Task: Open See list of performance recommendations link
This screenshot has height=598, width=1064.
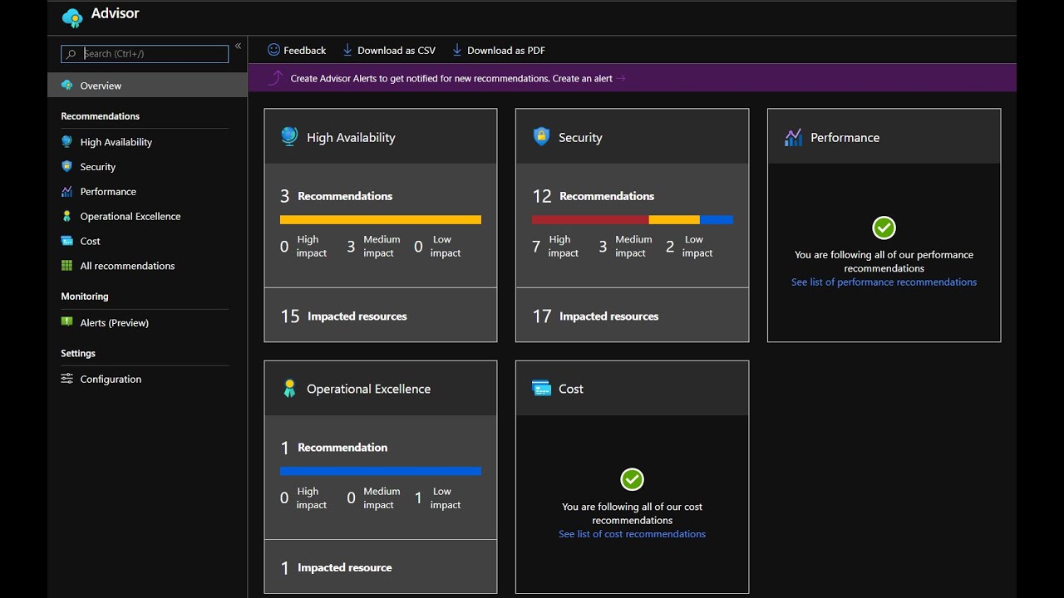Action: pos(884,282)
